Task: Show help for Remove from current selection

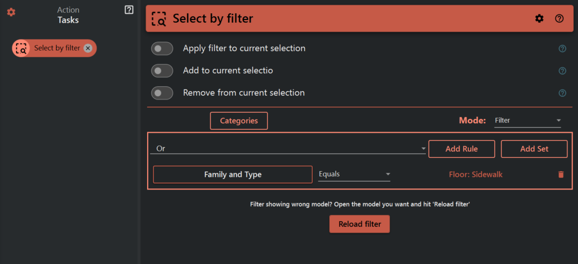Action: 562,93
